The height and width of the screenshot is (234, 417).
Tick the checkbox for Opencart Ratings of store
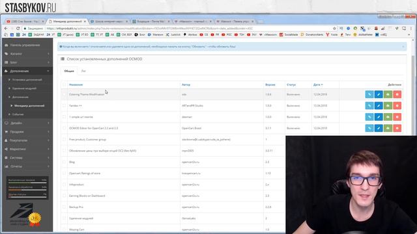point(64,174)
